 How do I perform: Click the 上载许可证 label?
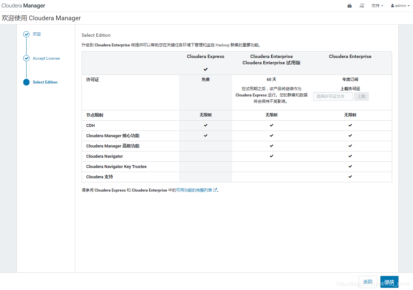point(350,89)
